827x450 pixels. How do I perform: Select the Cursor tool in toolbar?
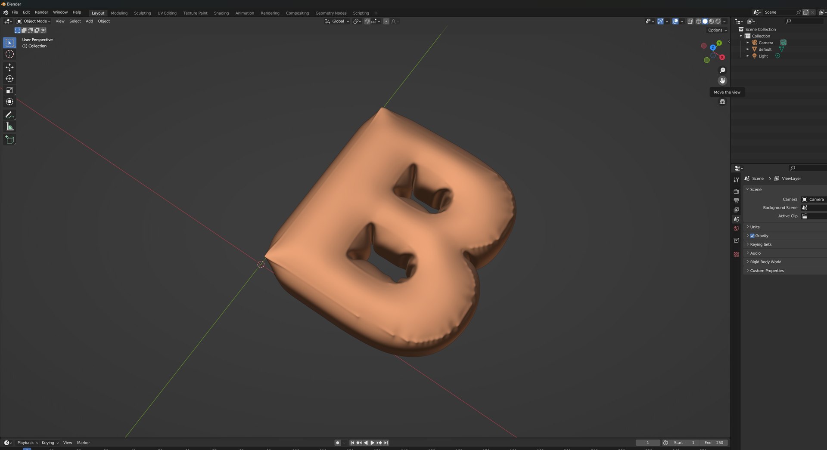(x=9, y=54)
